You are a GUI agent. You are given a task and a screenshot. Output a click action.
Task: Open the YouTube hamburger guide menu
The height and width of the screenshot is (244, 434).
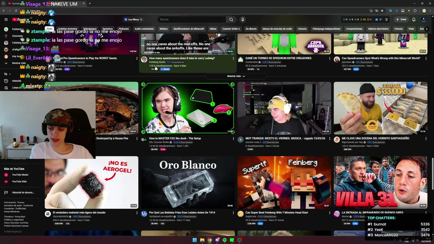pos(6,20)
